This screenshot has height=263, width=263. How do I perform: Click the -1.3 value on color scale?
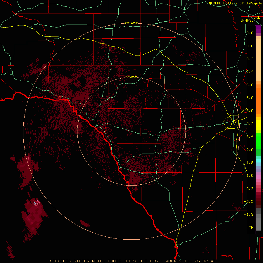pos(249,214)
